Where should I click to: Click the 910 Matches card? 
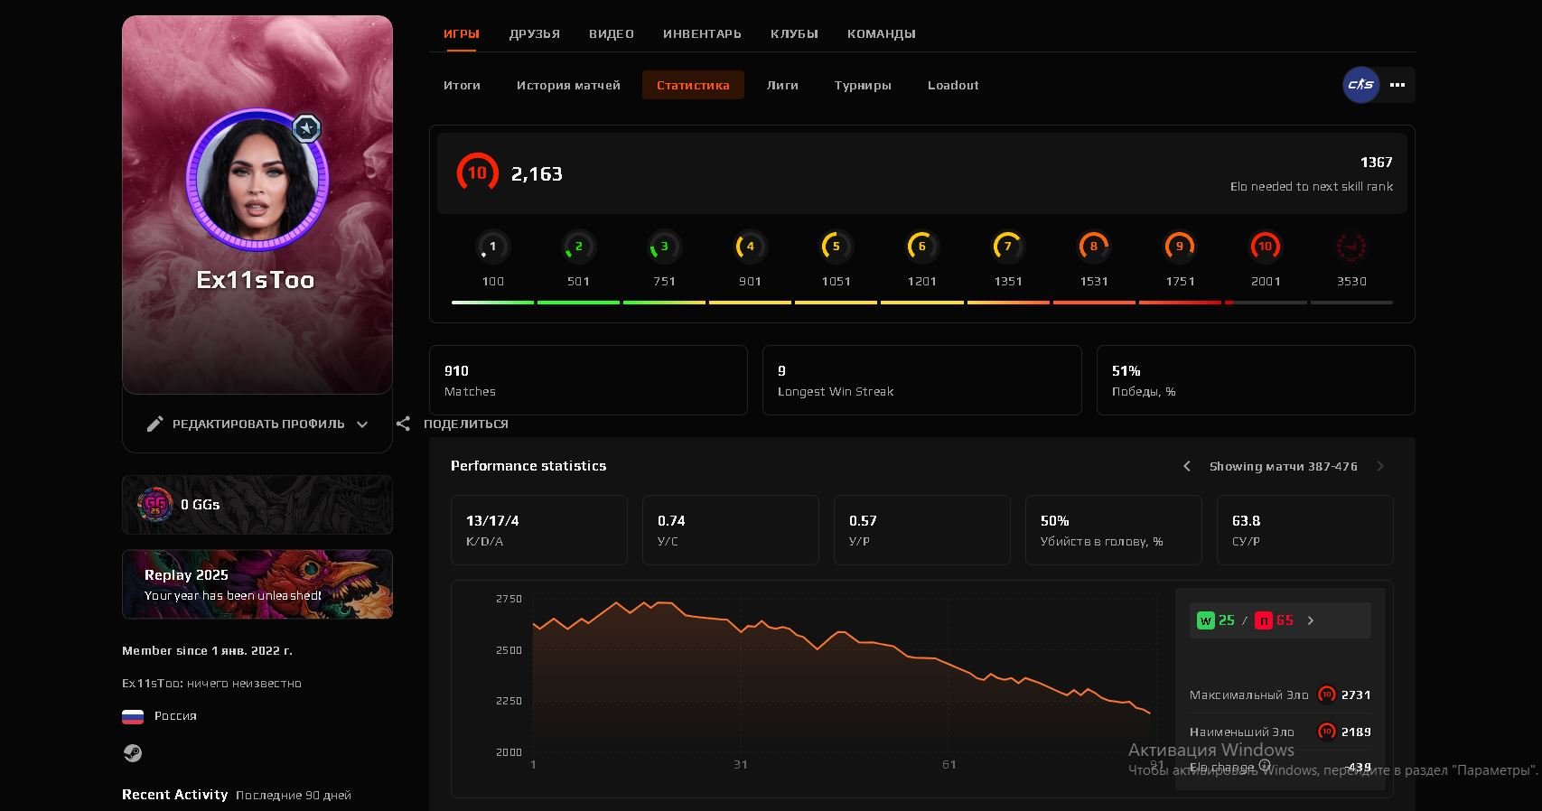[x=588, y=380]
